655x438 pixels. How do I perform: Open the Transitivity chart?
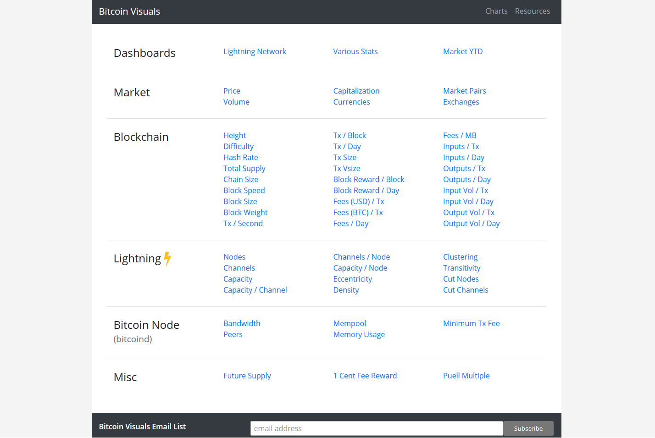[461, 268]
